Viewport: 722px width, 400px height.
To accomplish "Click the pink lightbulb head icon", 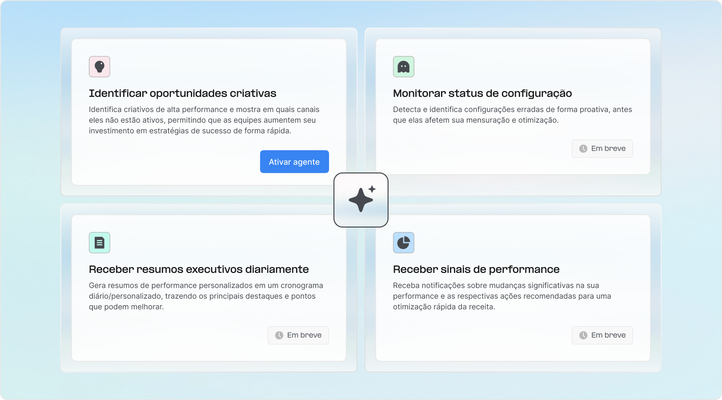I will pos(100,67).
